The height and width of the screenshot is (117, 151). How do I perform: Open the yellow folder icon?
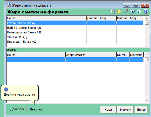click(x=119, y=12)
